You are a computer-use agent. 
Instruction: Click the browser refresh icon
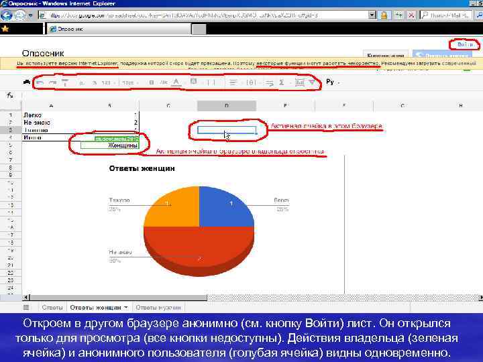click(x=398, y=15)
